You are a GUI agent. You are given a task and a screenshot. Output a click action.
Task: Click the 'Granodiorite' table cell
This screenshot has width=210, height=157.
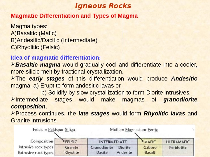tap(102, 147)
